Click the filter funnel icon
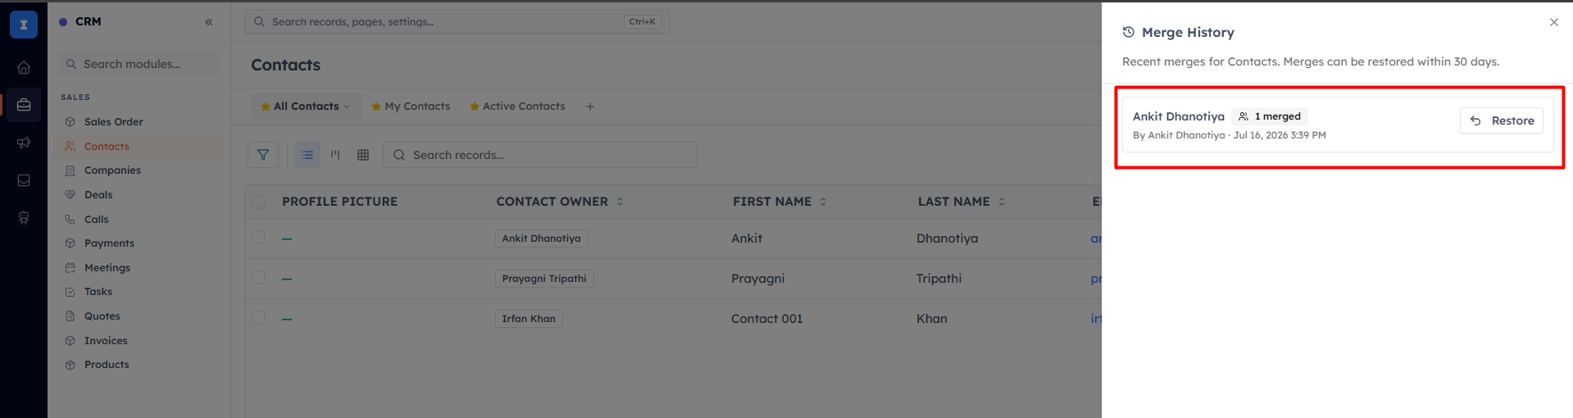The width and height of the screenshot is (1573, 418). (x=263, y=155)
